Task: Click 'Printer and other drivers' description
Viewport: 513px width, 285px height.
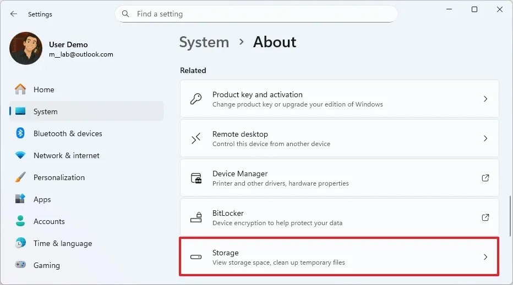Action: [280, 183]
